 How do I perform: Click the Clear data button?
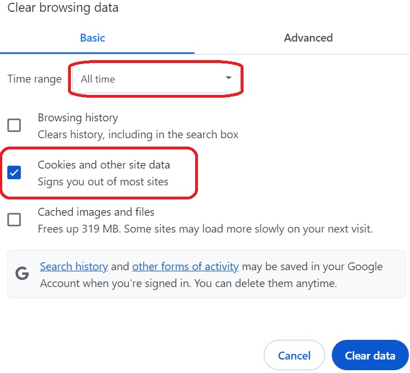coord(370,356)
